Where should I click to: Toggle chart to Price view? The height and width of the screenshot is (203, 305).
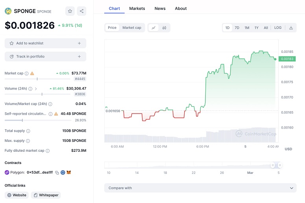pyautogui.click(x=112, y=28)
